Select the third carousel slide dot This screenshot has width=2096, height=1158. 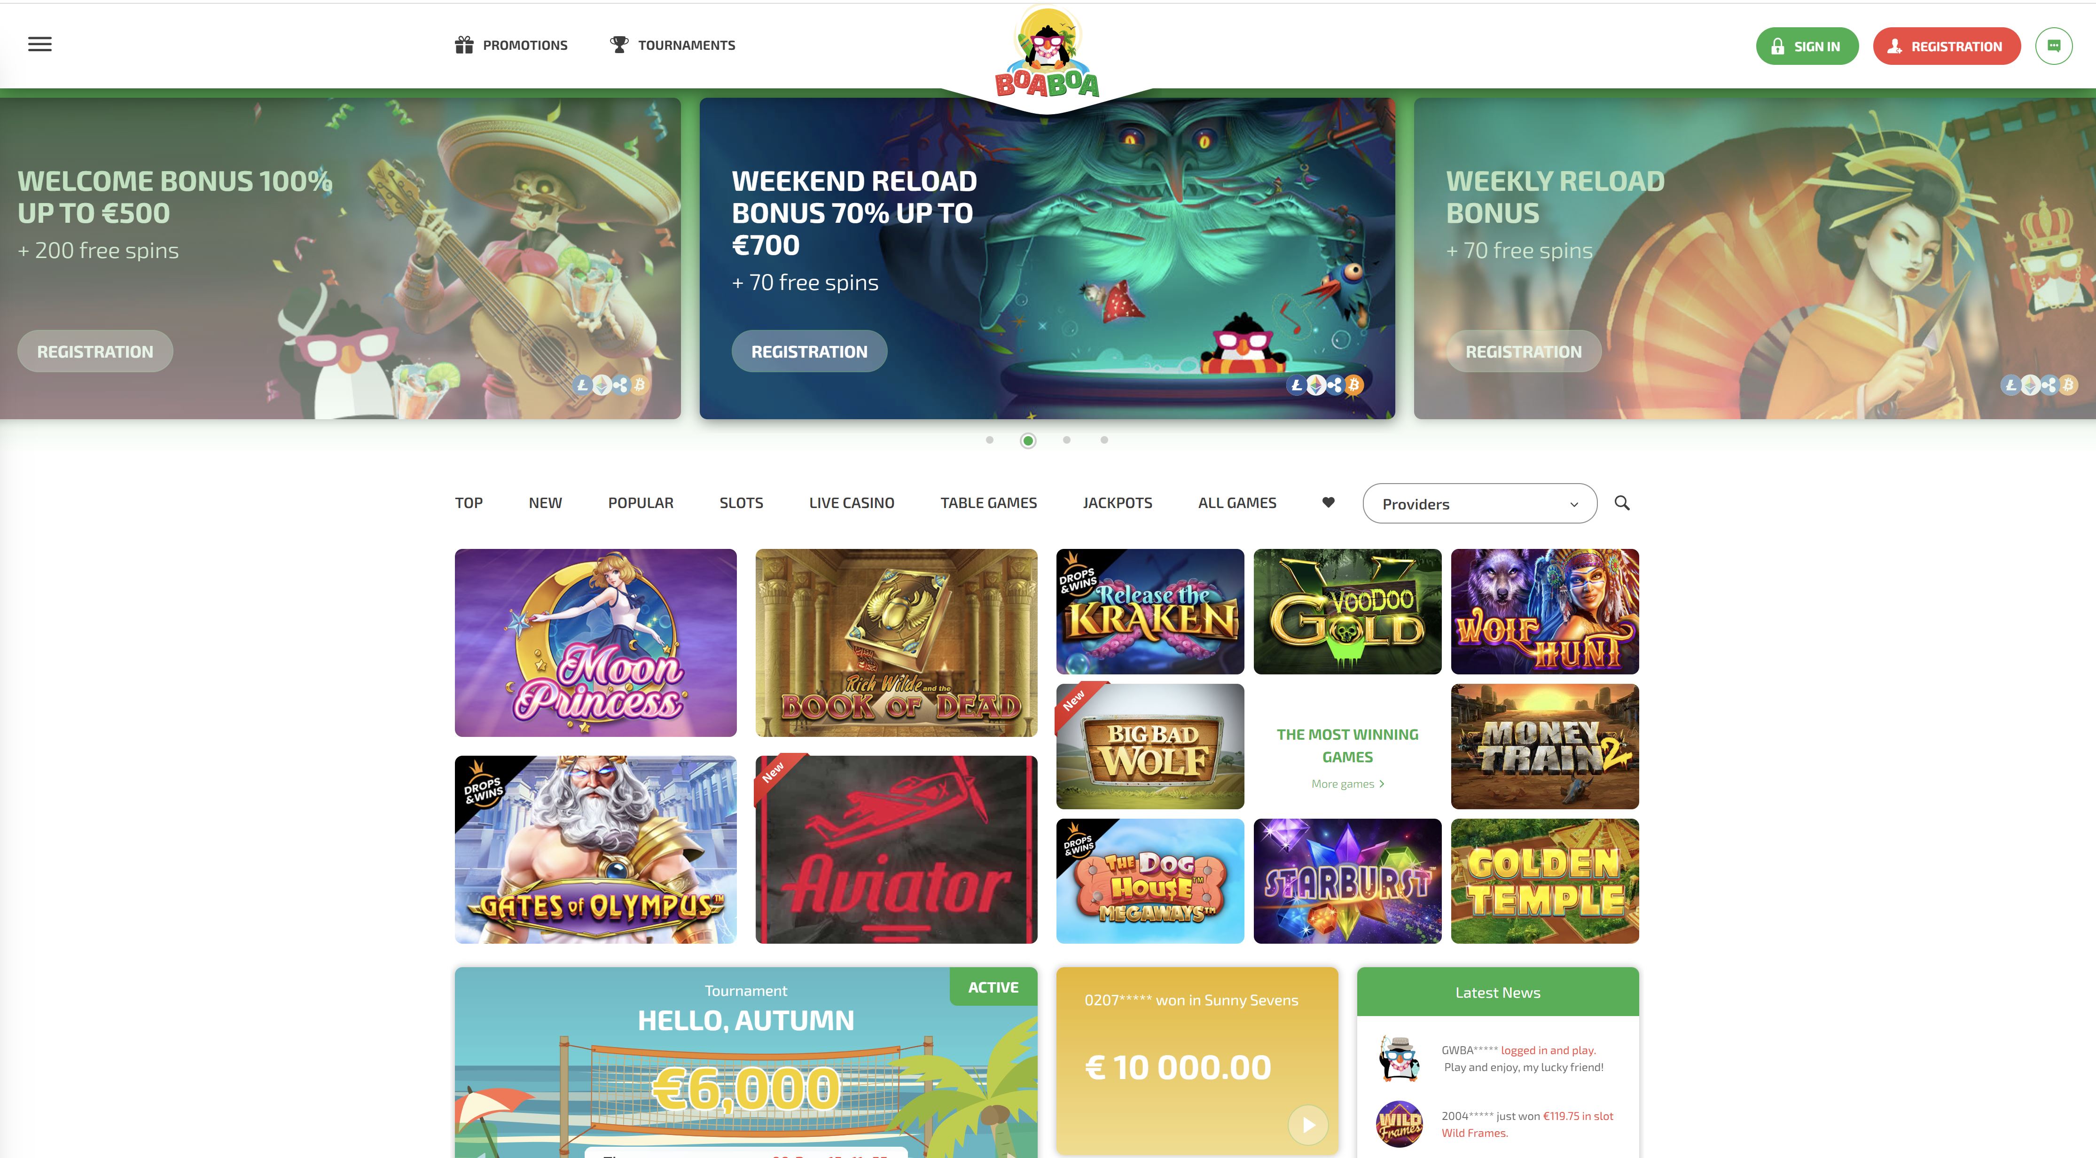1067,440
